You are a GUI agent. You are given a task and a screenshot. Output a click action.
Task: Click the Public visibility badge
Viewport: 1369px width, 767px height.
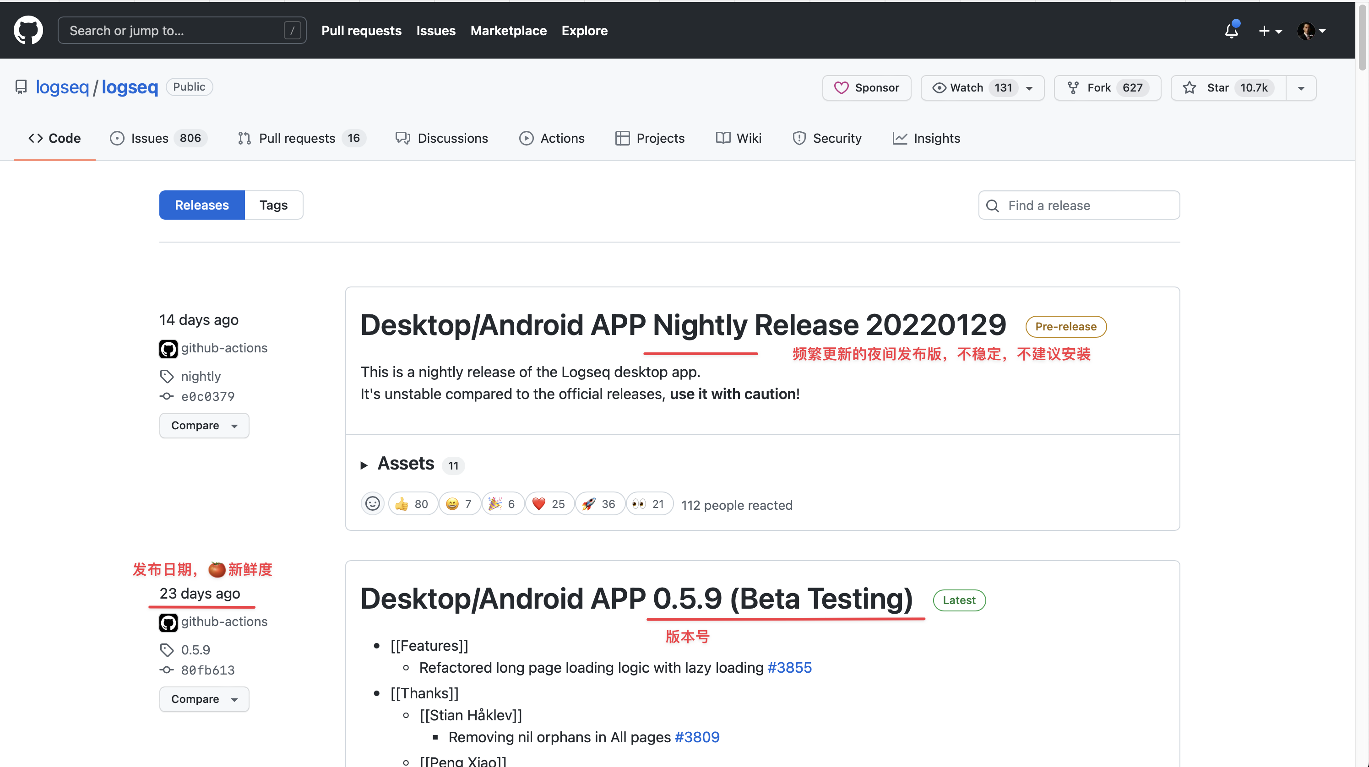(189, 86)
